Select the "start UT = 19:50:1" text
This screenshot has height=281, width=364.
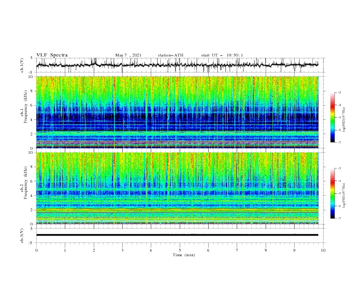click(222, 55)
